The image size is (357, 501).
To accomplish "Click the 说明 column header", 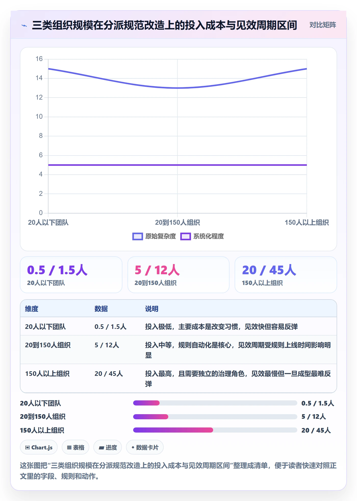I will (x=152, y=309).
